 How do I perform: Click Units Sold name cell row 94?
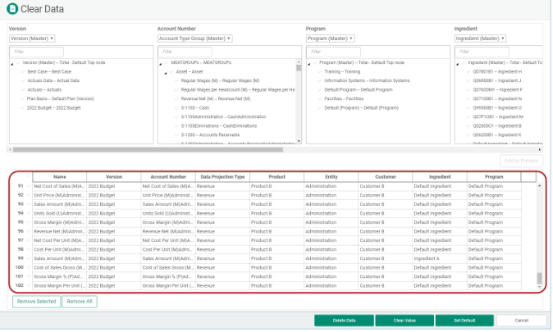(x=60, y=214)
